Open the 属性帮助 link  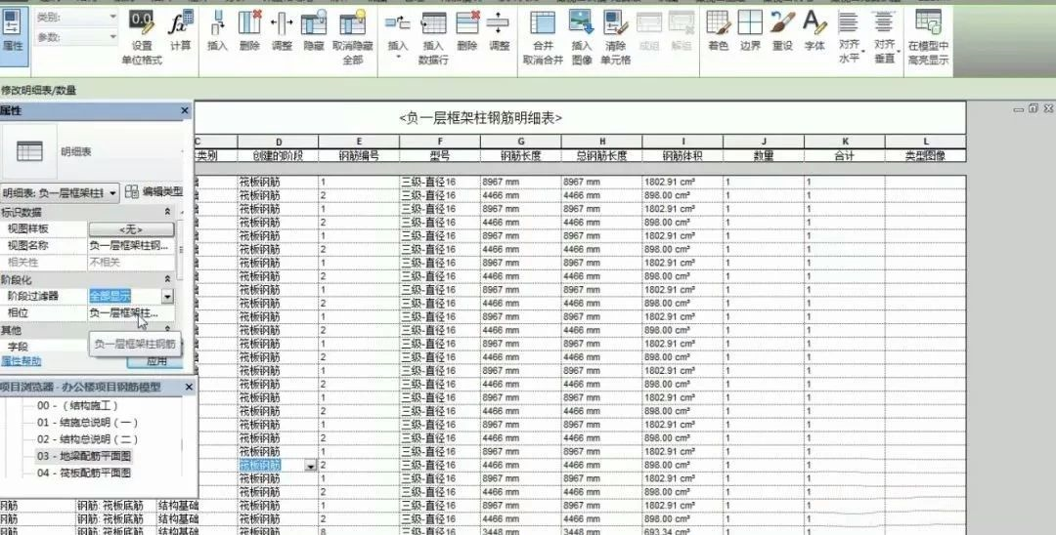click(x=22, y=360)
